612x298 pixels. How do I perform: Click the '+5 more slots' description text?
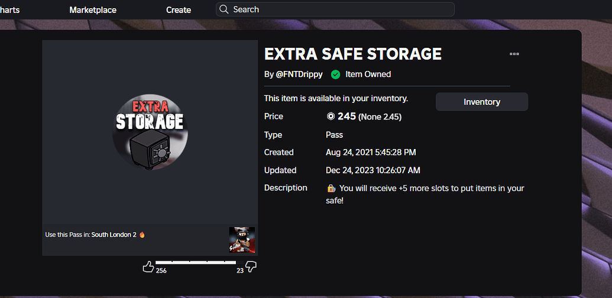click(x=425, y=195)
